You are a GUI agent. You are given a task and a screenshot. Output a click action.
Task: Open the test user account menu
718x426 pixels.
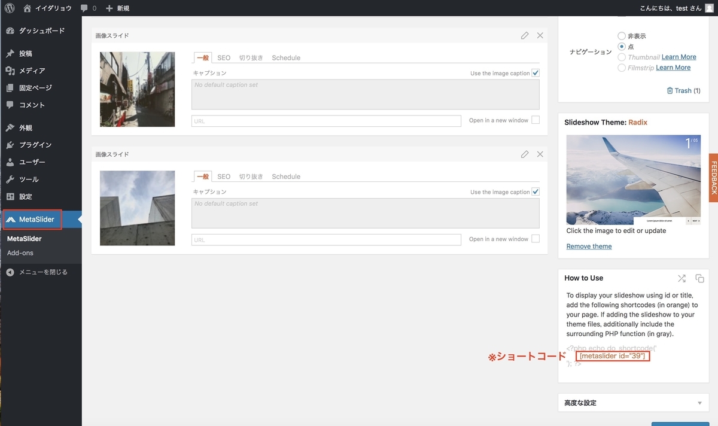pos(677,8)
